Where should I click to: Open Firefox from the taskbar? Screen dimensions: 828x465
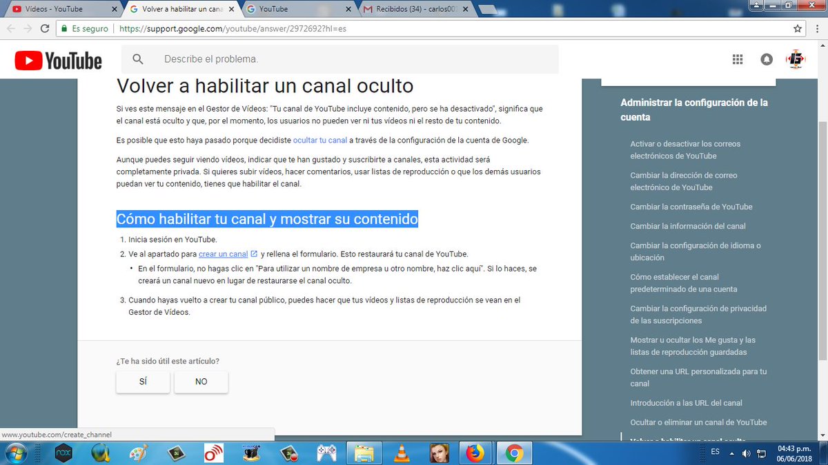(475, 453)
